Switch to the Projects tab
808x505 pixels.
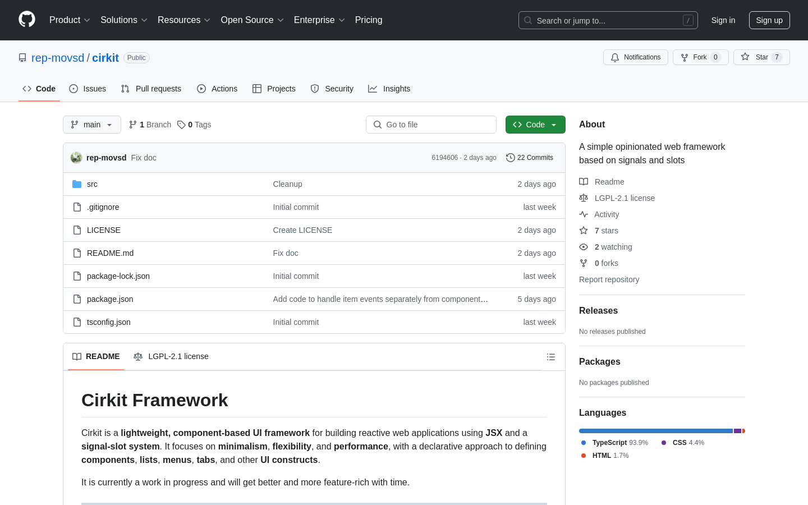[274, 89]
